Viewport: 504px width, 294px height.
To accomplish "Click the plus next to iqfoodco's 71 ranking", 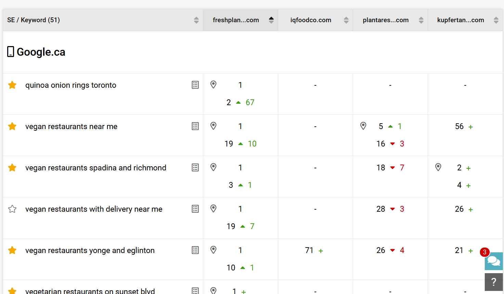I will coord(320,250).
